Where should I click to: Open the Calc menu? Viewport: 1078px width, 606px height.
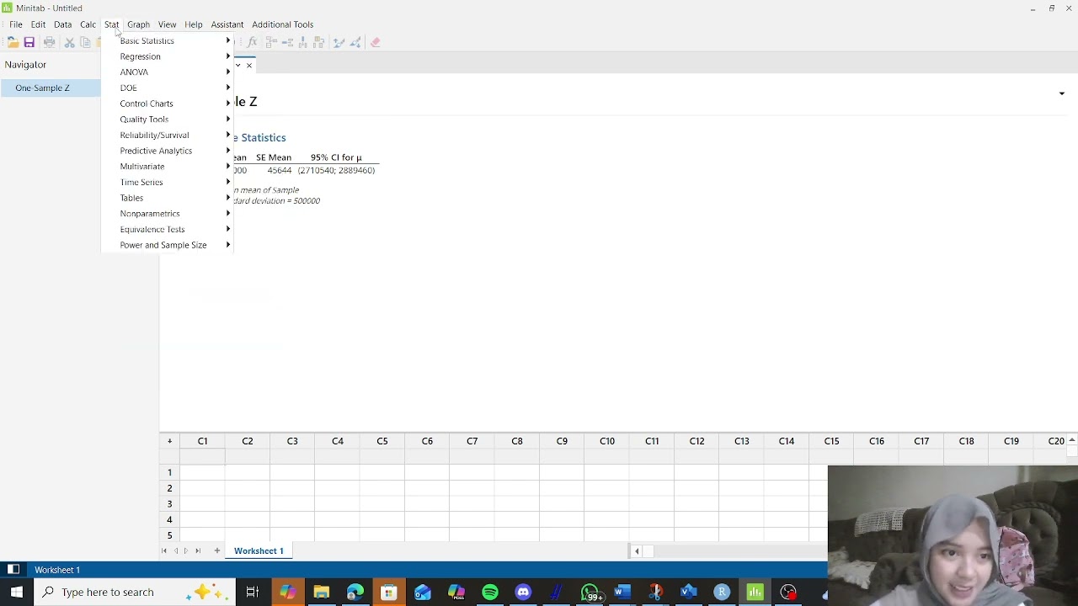click(88, 24)
